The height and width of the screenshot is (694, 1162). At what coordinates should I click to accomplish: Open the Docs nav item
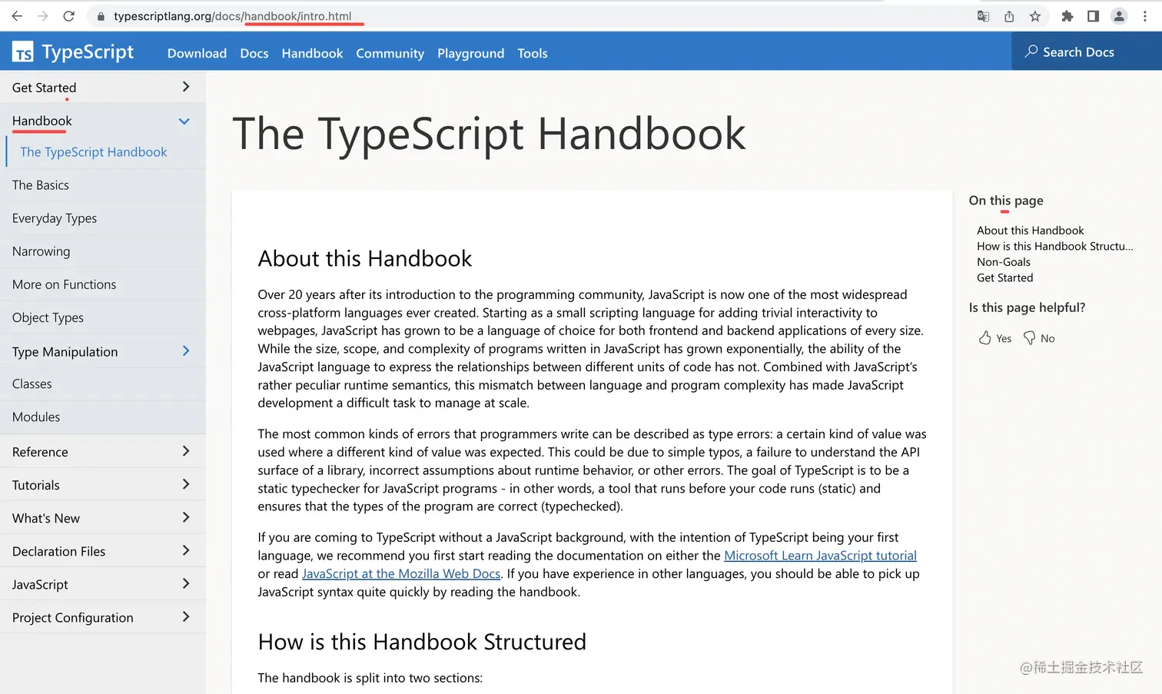point(254,53)
